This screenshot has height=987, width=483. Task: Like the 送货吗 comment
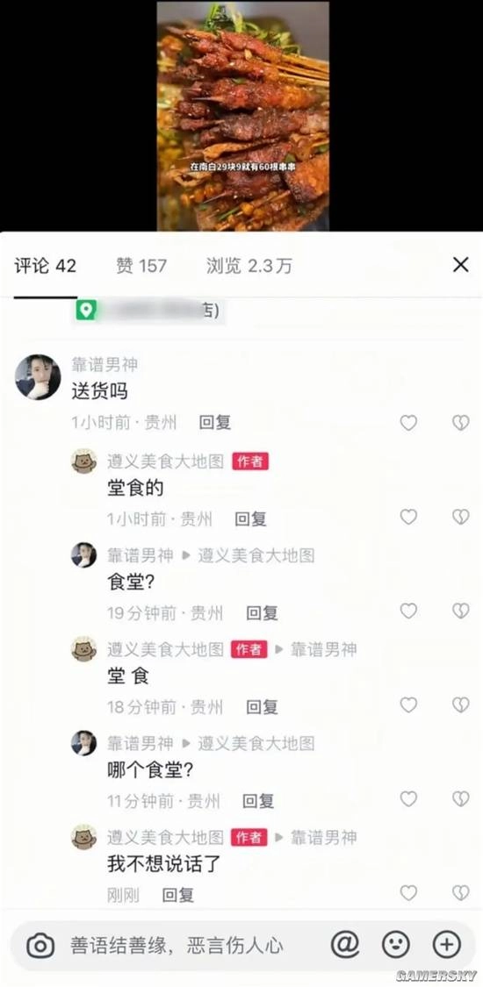click(408, 423)
